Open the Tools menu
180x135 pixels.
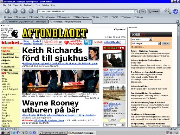(38, 5)
